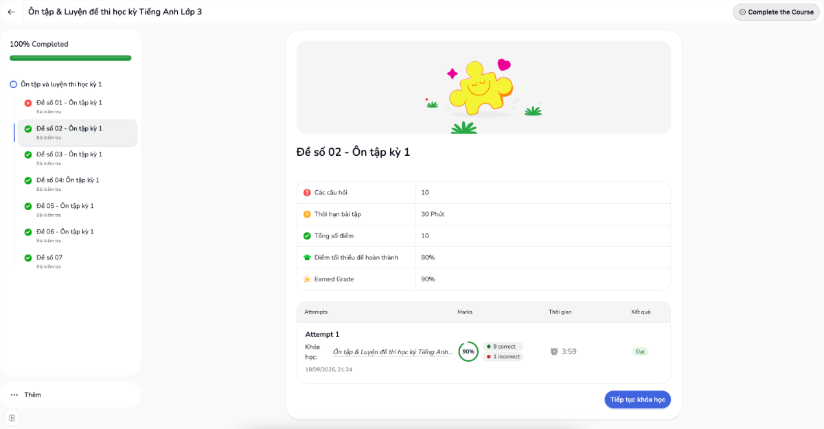
Task: Click the red failed icon beside Đề số 01
Action: pos(28,103)
